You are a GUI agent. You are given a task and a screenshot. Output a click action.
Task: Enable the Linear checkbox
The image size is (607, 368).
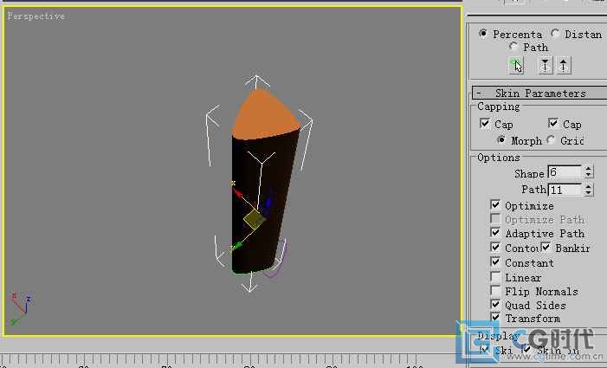click(495, 276)
